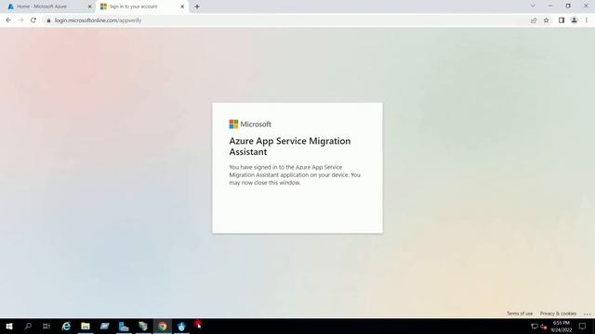Click the Azure App Service Migration Assistant heading
This screenshot has height=334, width=595.
point(290,147)
